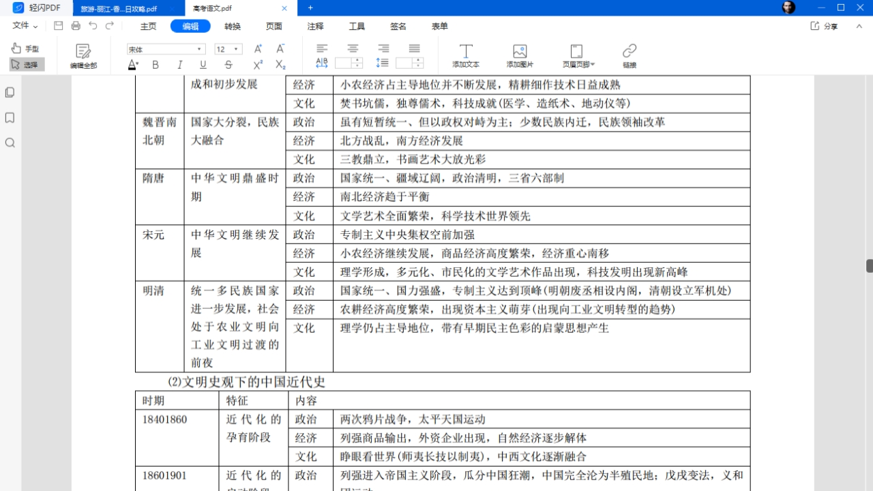
Task: Align text left
Action: point(322,48)
